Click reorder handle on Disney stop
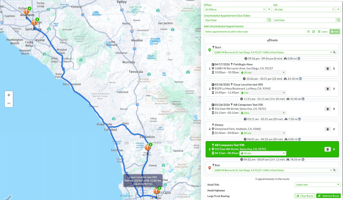This screenshot has height=200, width=343. 334,129
